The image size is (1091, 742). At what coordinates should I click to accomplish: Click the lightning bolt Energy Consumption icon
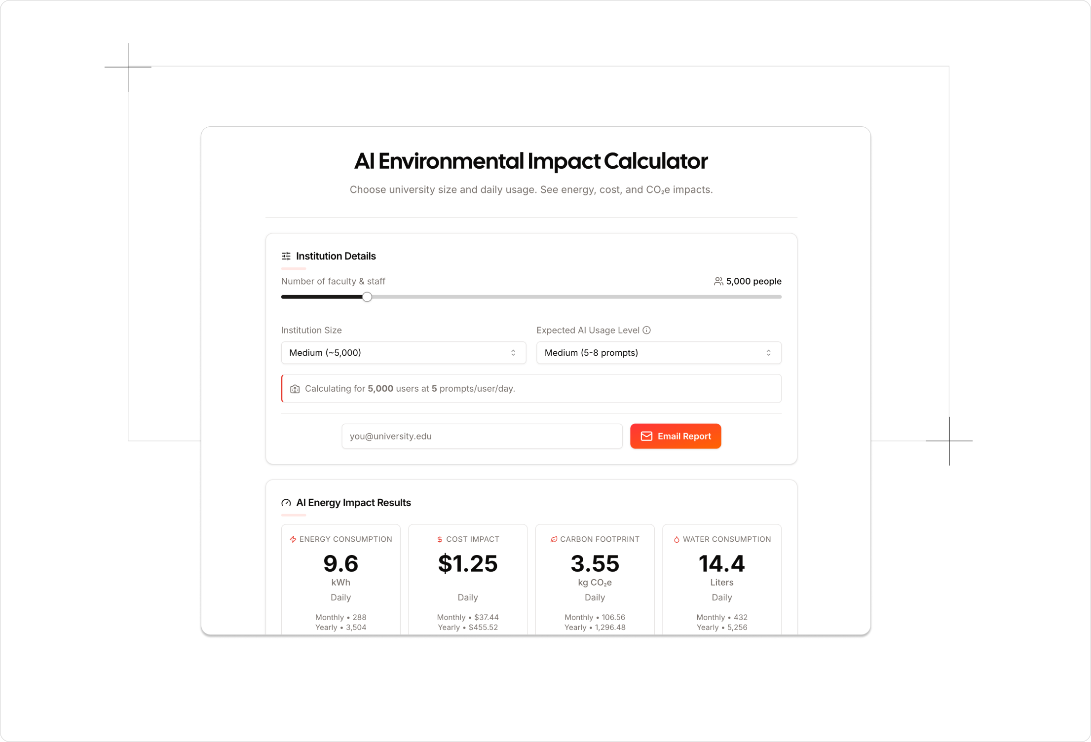tap(293, 539)
